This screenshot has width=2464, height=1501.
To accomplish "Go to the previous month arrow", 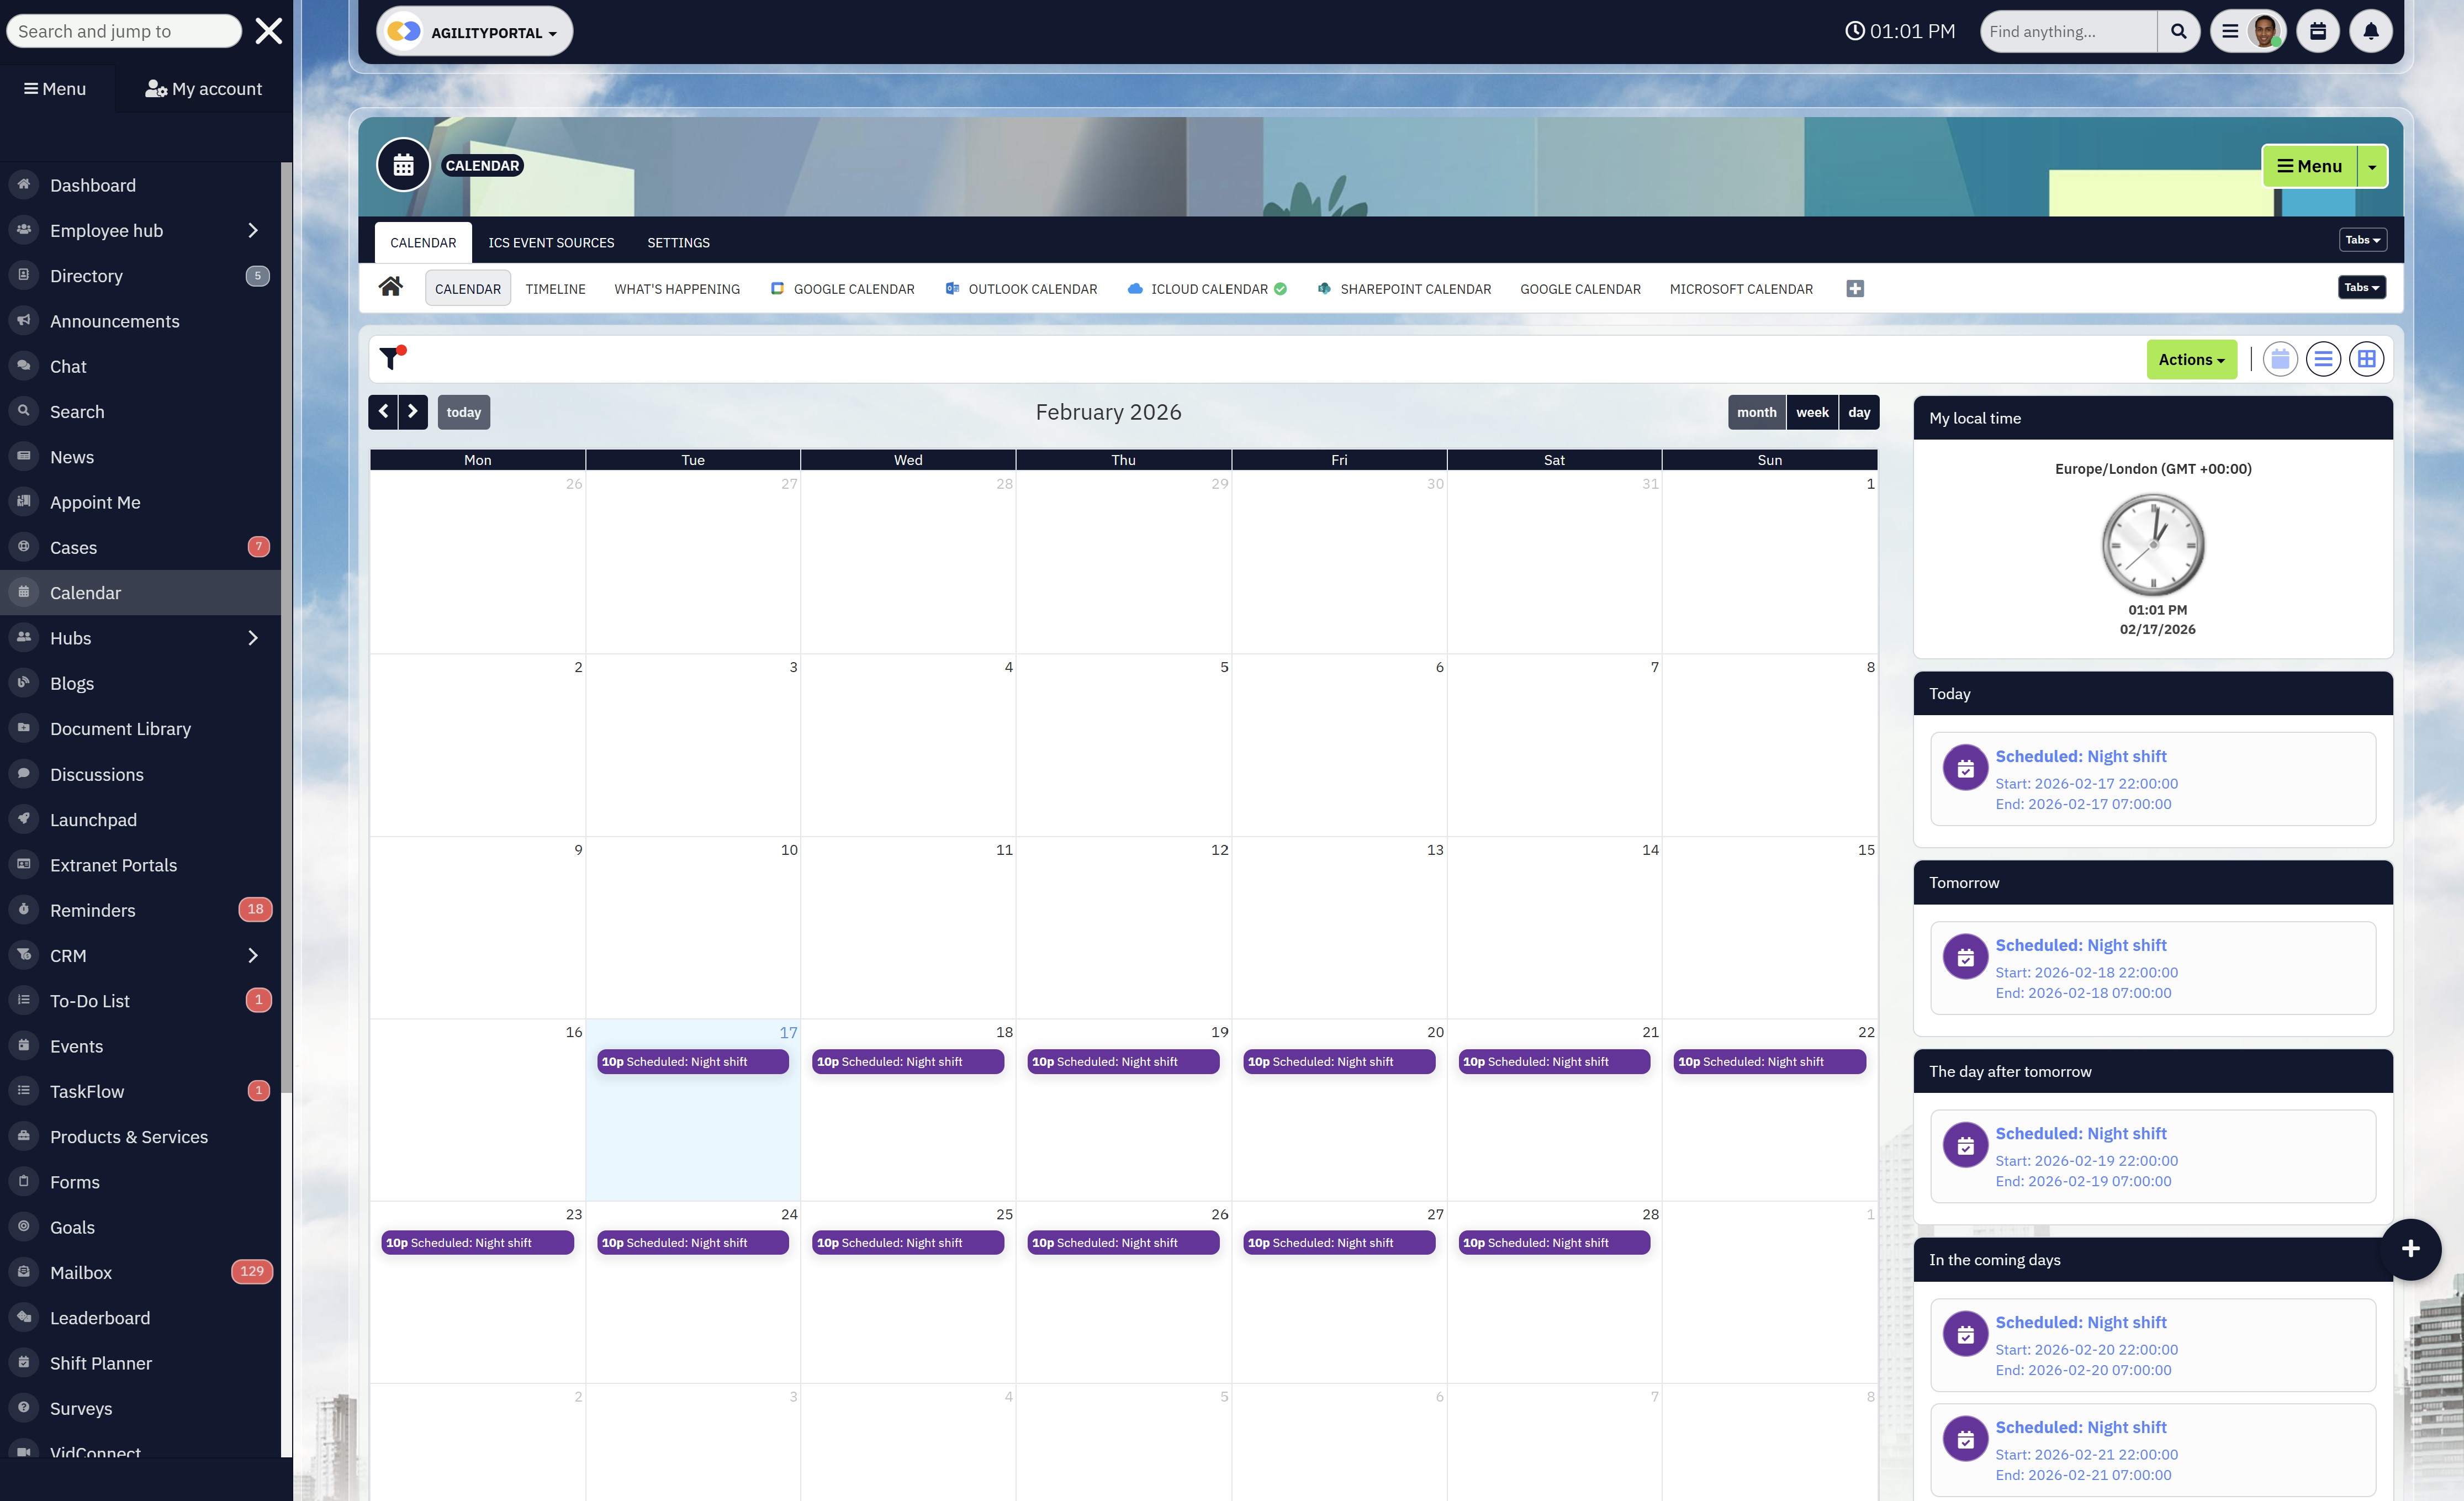I will pyautogui.click(x=383, y=412).
